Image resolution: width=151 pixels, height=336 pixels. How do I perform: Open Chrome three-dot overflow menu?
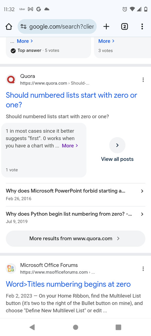(x=142, y=27)
